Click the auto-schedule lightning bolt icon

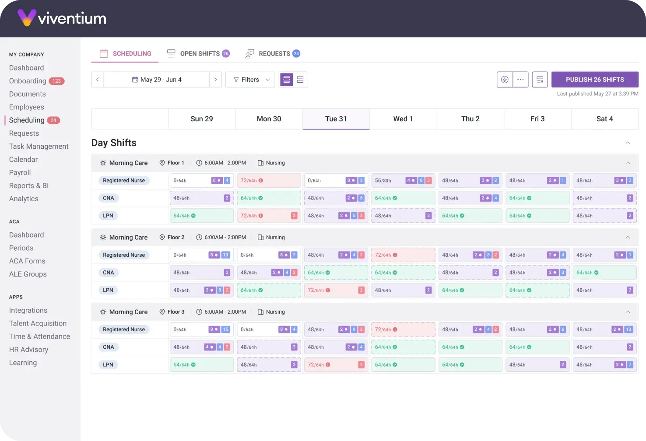pos(505,80)
